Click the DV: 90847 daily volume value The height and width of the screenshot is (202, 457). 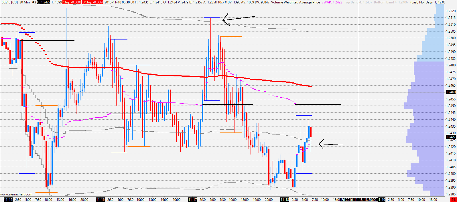pyautogui.click(x=263, y=2)
